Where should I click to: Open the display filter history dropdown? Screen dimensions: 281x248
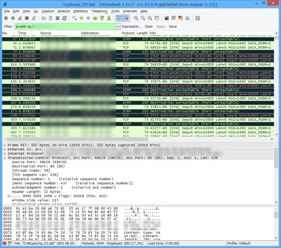[118, 27]
